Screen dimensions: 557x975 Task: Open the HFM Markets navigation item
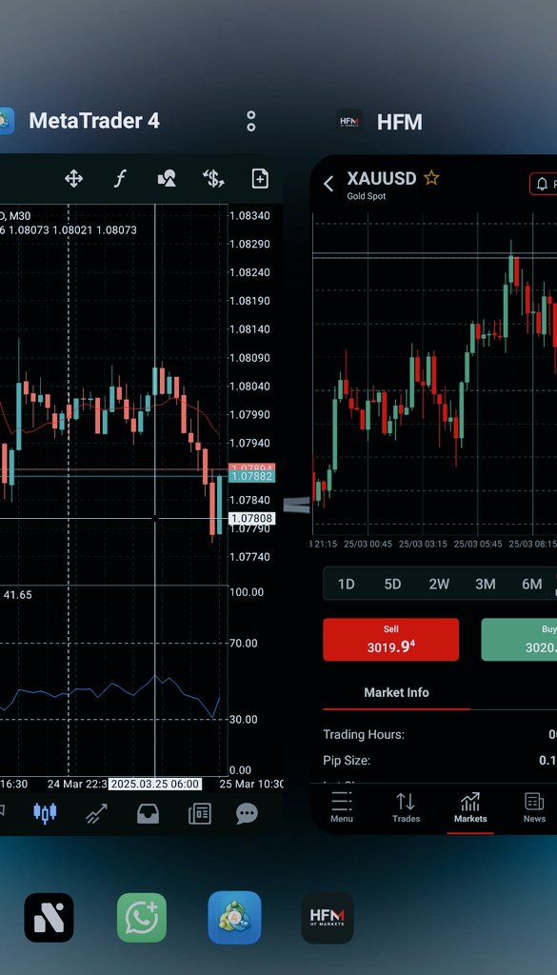point(470,807)
